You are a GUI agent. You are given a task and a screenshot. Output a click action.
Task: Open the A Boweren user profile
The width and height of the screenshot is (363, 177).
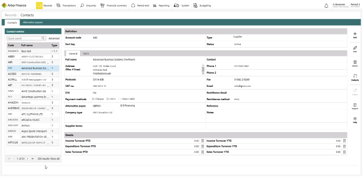340,5
